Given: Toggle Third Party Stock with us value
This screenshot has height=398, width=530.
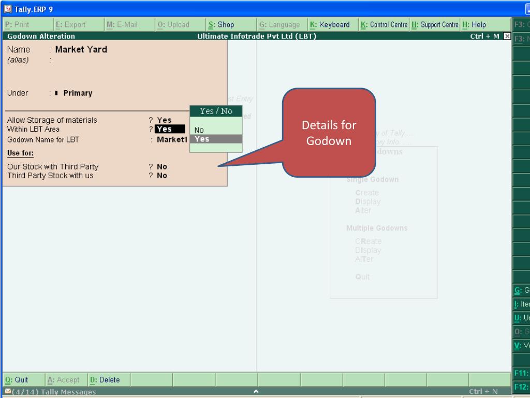Looking at the screenshot, I should 162,175.
